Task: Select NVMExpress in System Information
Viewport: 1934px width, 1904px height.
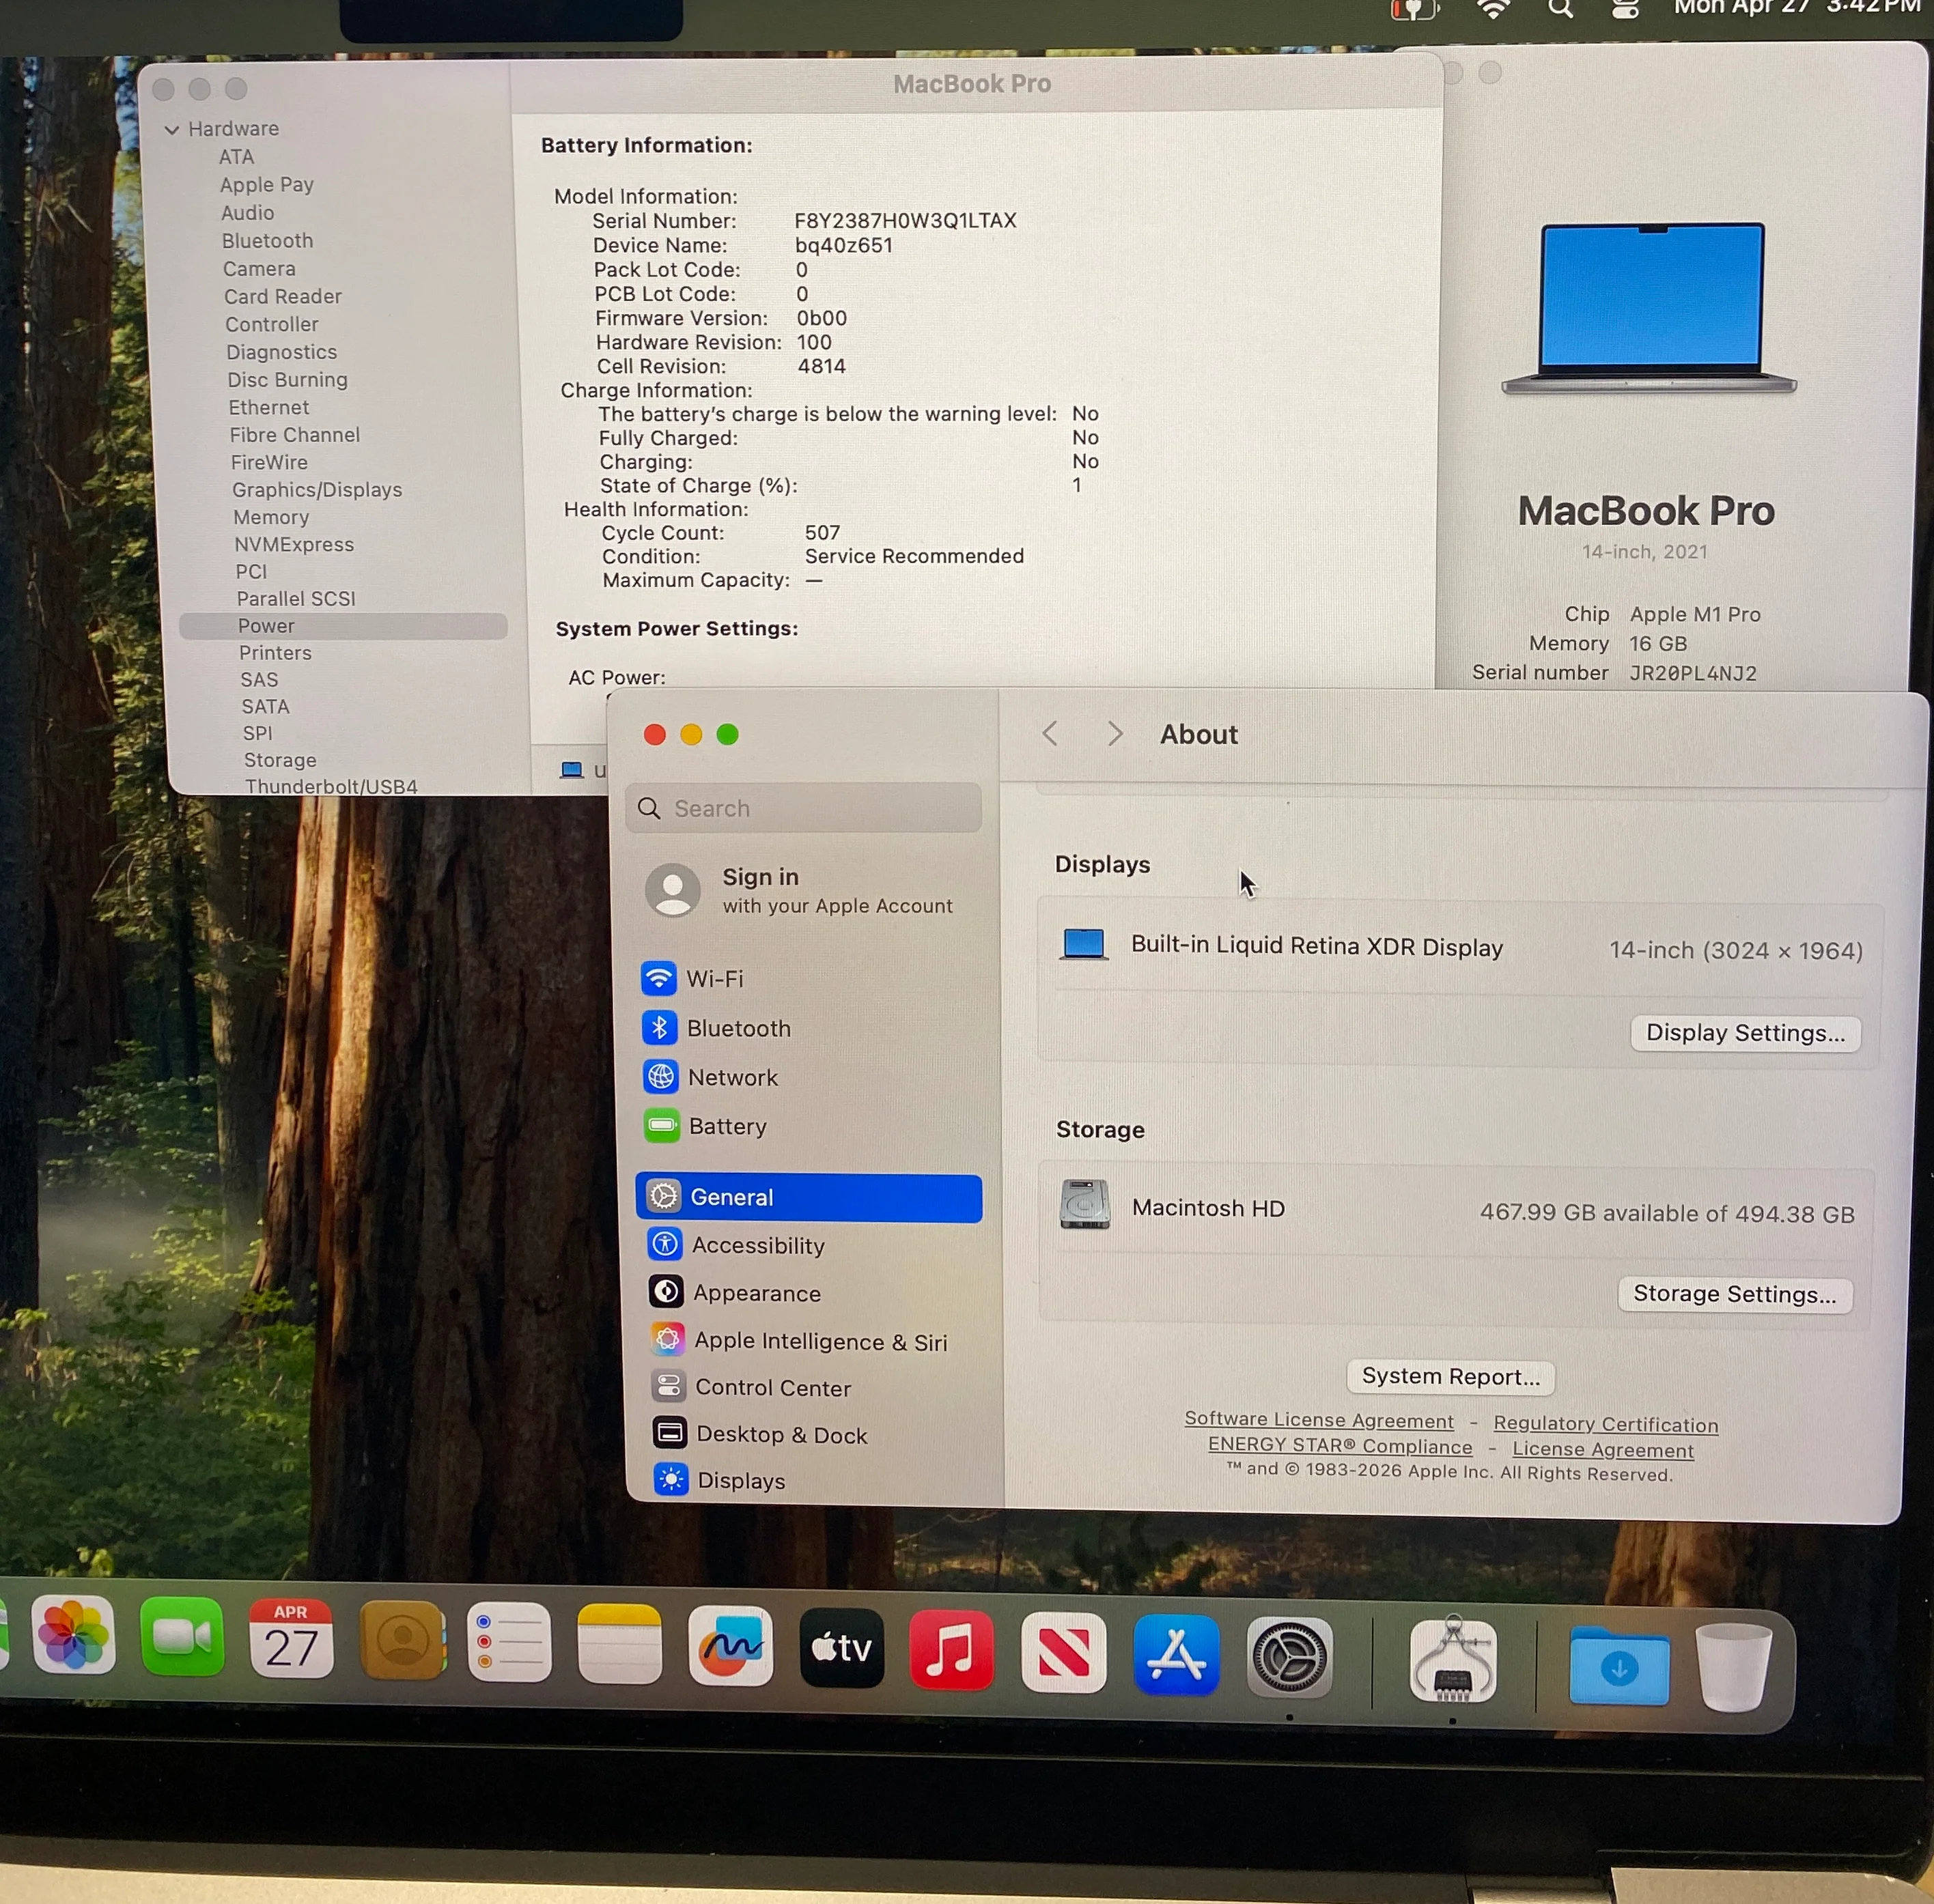Action: (294, 545)
